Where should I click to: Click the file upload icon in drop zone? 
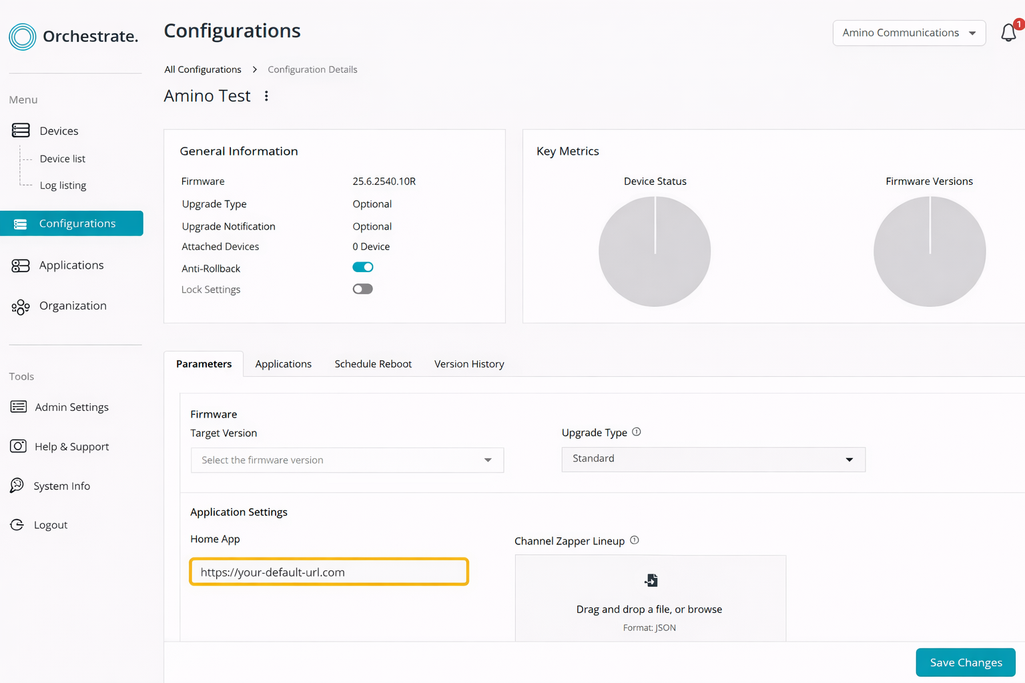[651, 580]
